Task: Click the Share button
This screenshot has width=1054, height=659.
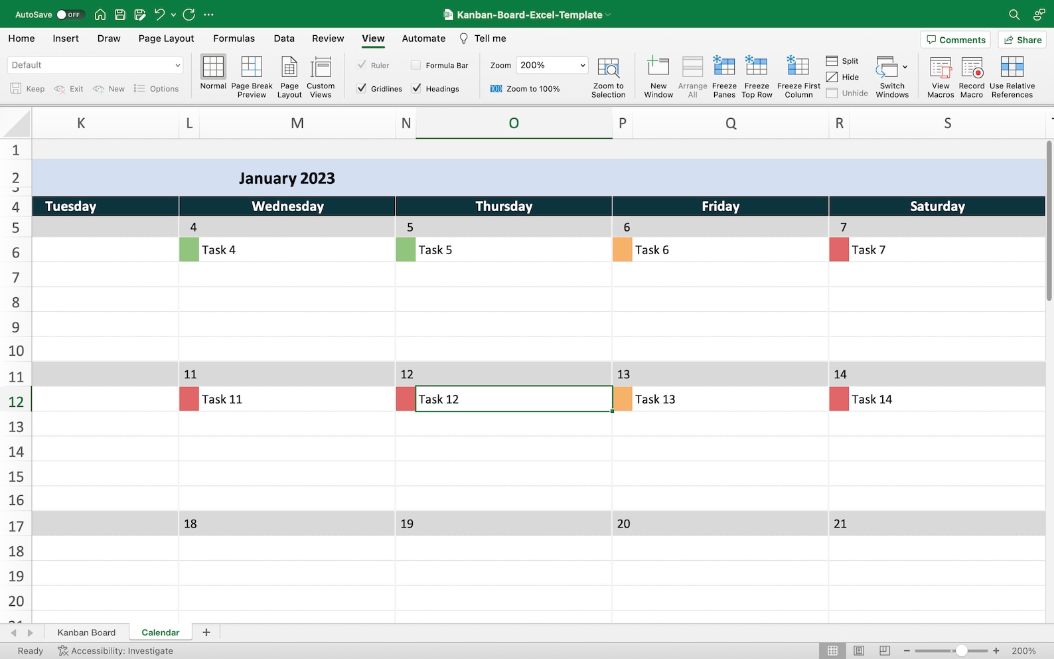Action: tap(1023, 40)
